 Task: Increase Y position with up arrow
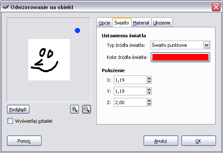(149, 89)
